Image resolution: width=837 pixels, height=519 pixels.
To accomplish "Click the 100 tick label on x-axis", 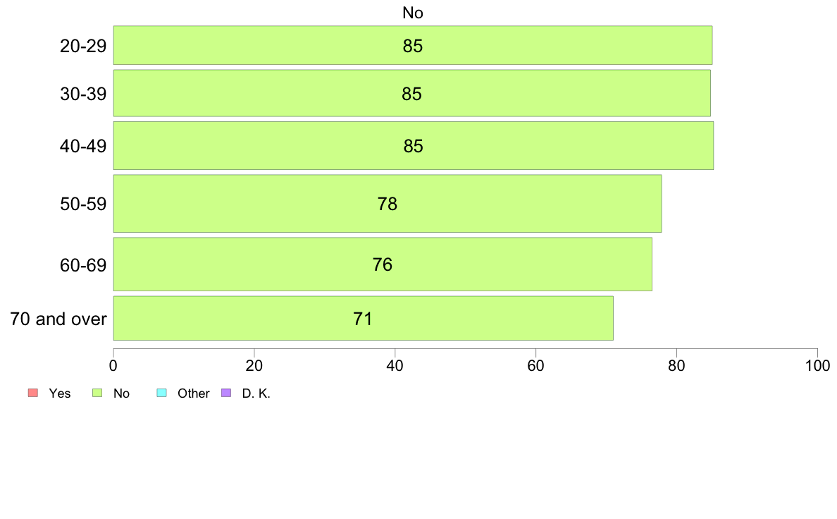I will coord(817,366).
